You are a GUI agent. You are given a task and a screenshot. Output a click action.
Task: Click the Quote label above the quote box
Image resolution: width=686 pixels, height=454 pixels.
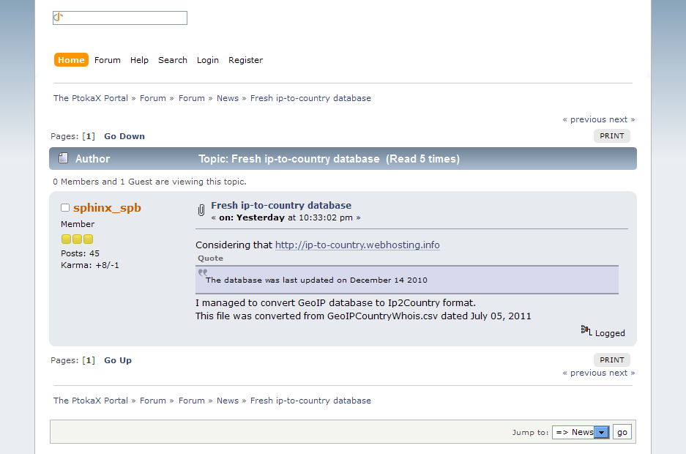click(x=210, y=258)
